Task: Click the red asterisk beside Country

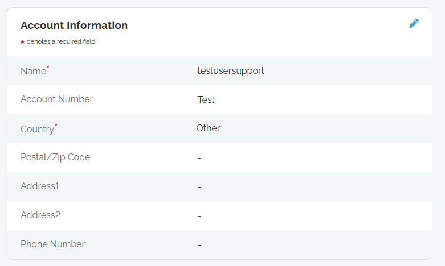Action: tap(56, 126)
